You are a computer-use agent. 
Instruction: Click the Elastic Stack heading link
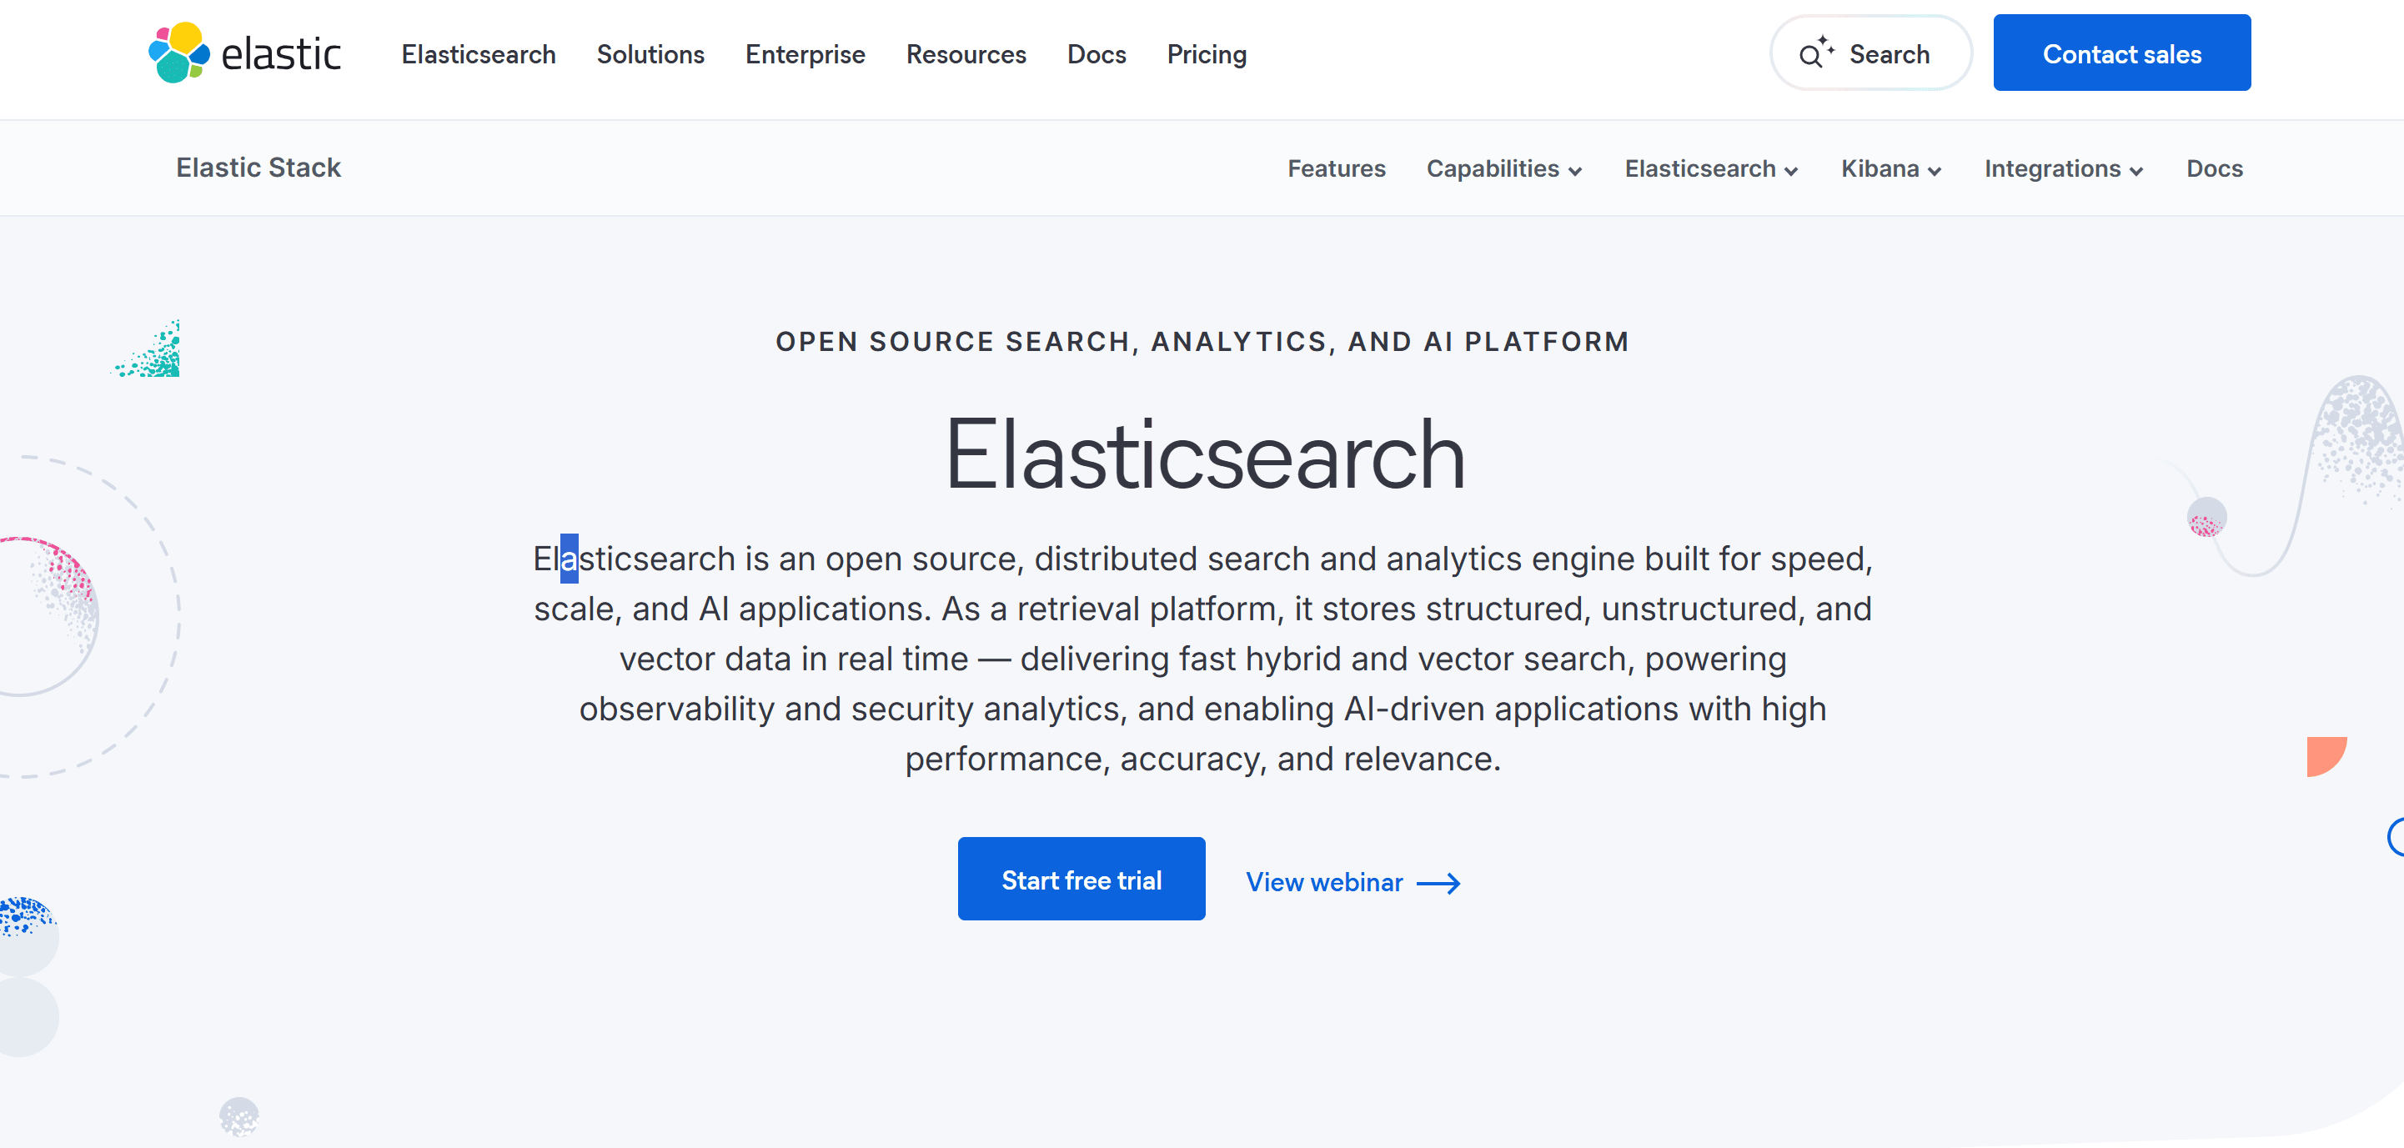tap(258, 168)
